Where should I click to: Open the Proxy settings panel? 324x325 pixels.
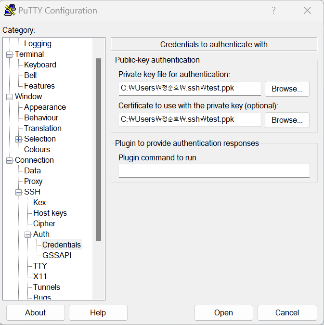[x=33, y=181]
